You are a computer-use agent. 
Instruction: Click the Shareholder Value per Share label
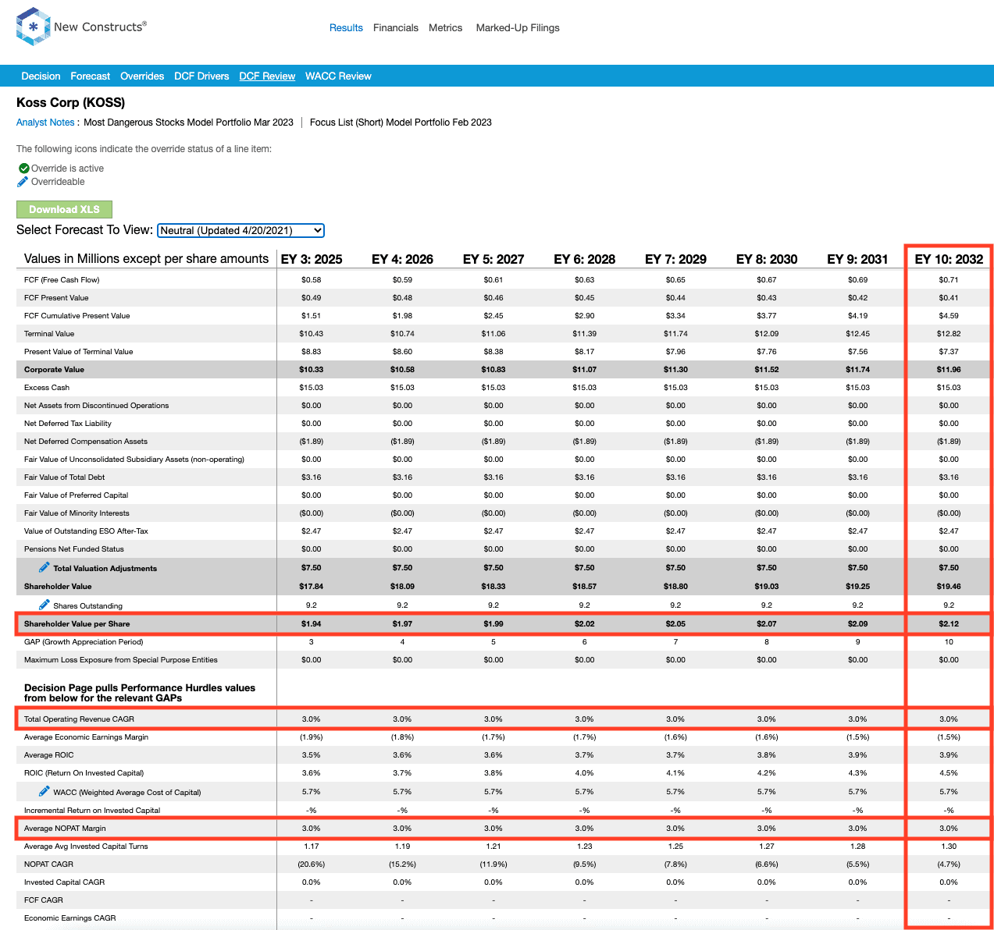click(77, 624)
